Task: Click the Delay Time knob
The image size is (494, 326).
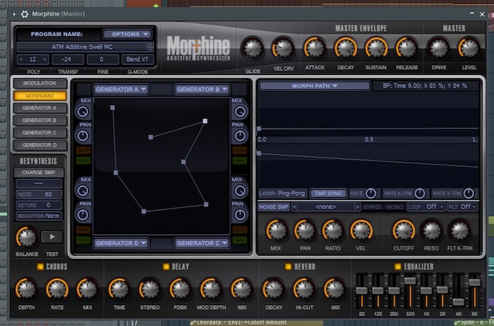Action: pyautogui.click(x=119, y=289)
